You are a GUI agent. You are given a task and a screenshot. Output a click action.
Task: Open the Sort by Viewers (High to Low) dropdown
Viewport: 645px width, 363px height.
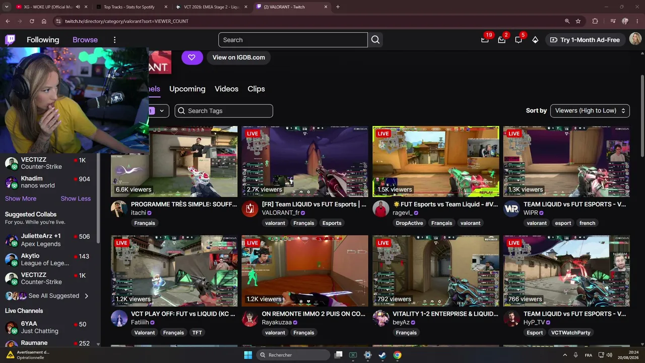pos(590,110)
